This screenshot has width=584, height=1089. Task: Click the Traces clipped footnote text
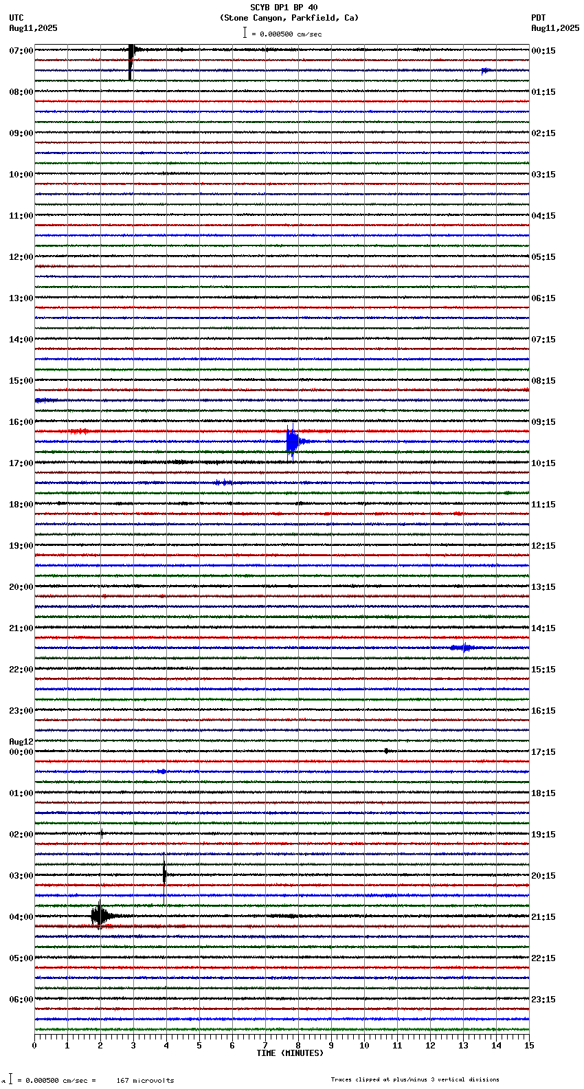click(x=415, y=1079)
